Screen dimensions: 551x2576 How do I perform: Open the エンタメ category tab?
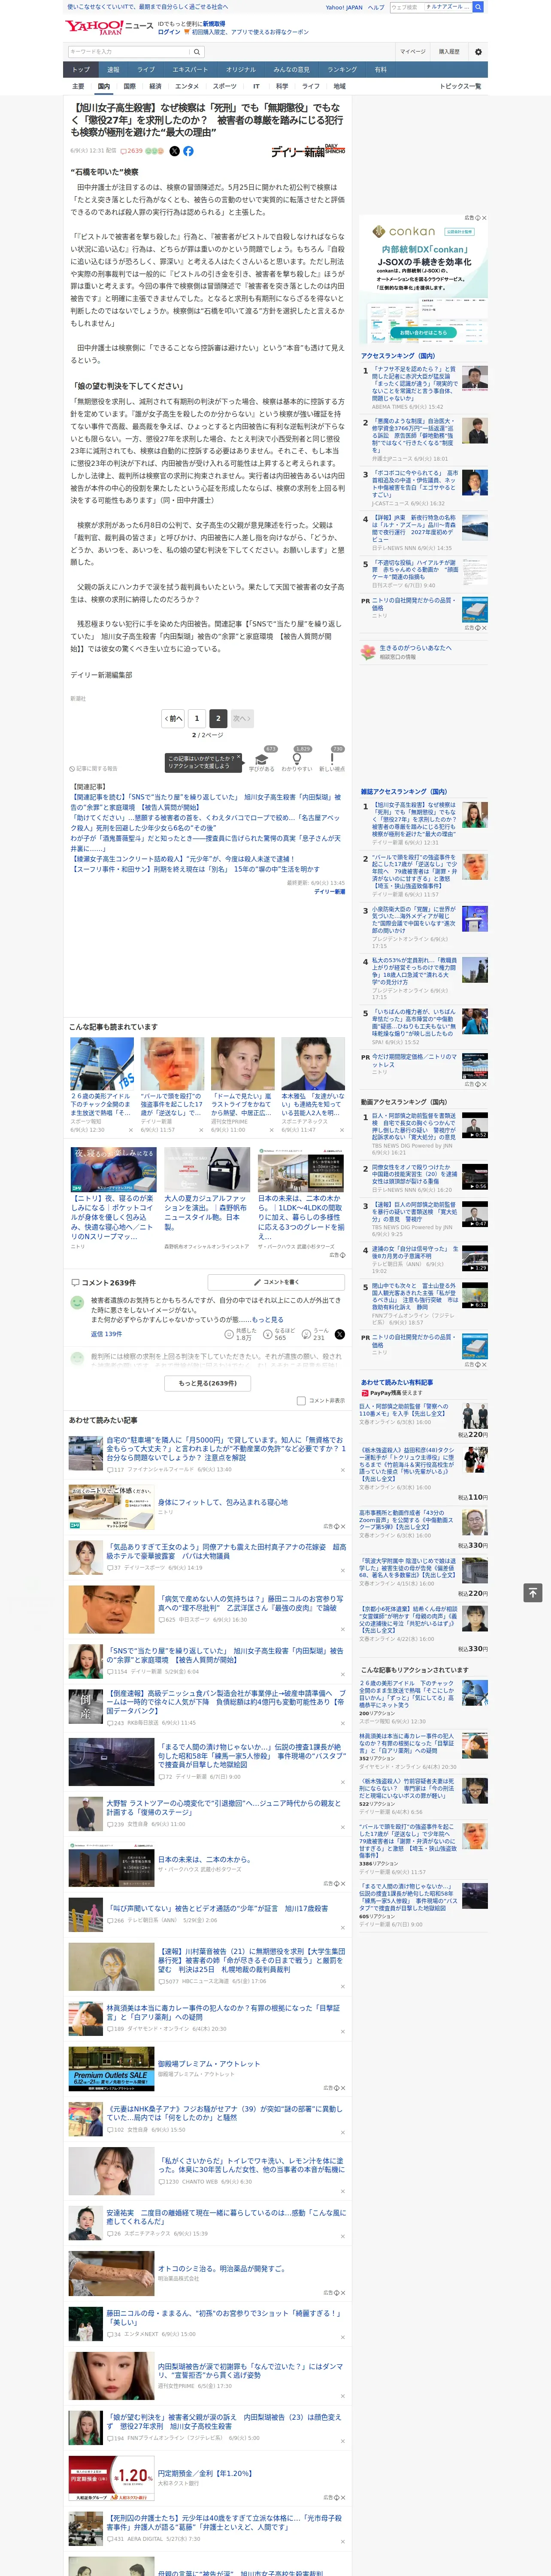(x=187, y=86)
